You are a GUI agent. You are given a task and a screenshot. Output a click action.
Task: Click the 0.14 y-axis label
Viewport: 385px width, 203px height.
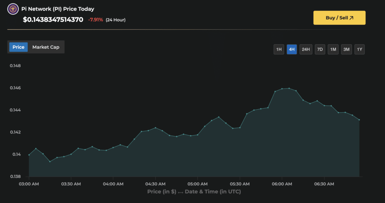17,154
